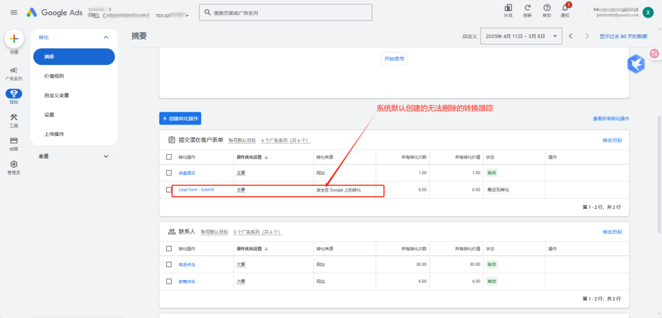Viewport: 662px width, 318px height.
Task: Click people icon beside 联系人
Action: (x=171, y=232)
